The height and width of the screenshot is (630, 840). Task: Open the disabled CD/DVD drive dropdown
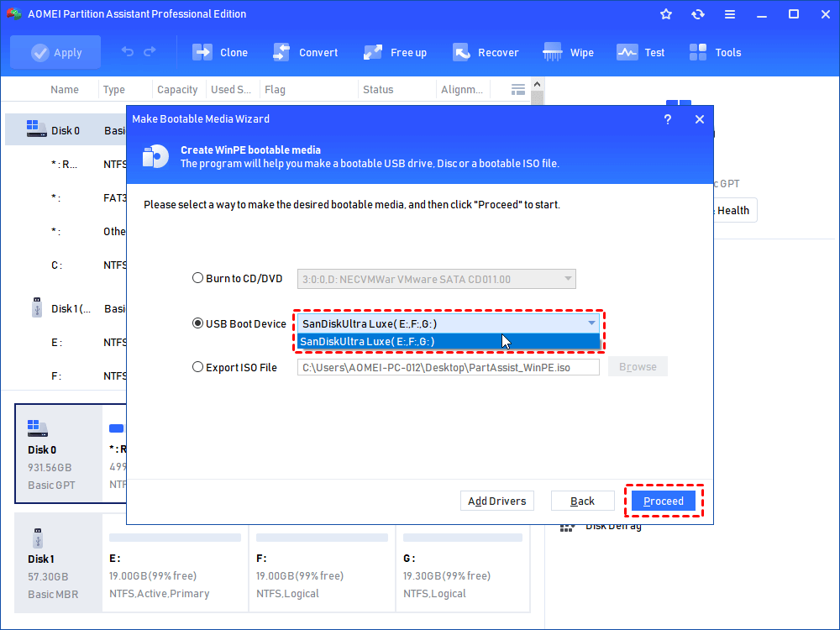[437, 279]
